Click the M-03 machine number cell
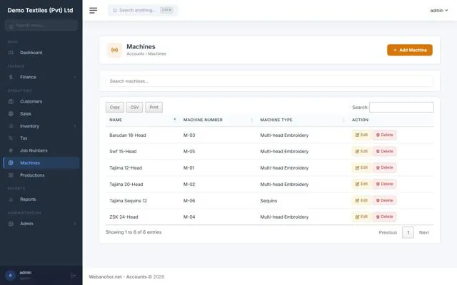This screenshot has width=457, height=285. [189, 135]
